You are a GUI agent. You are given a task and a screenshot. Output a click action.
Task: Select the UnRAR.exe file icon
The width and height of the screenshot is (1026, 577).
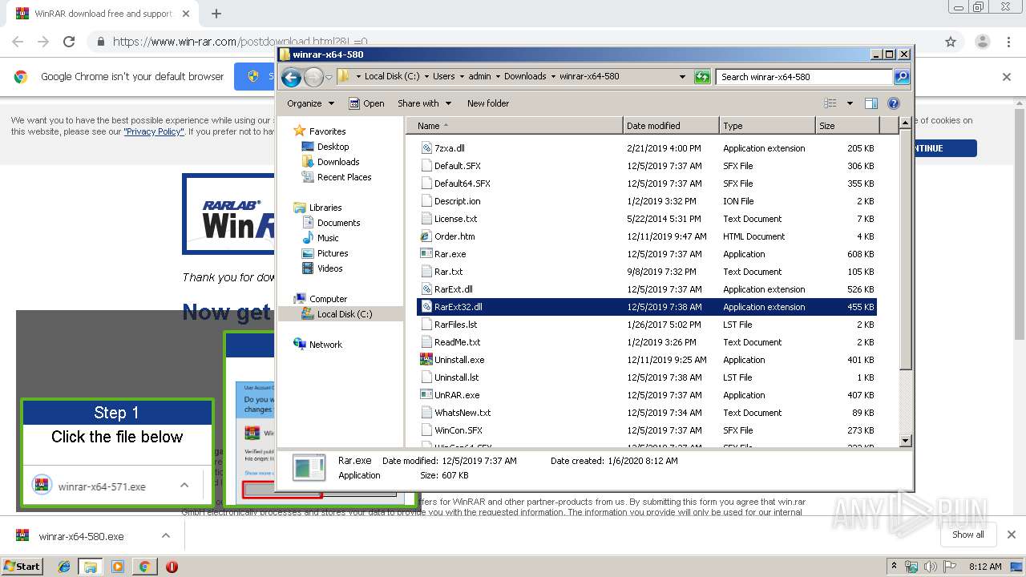tap(426, 395)
